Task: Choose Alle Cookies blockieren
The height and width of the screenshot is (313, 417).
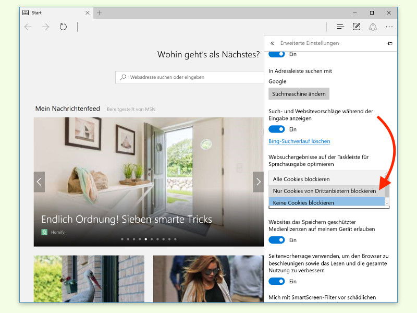Action: pyautogui.click(x=327, y=179)
